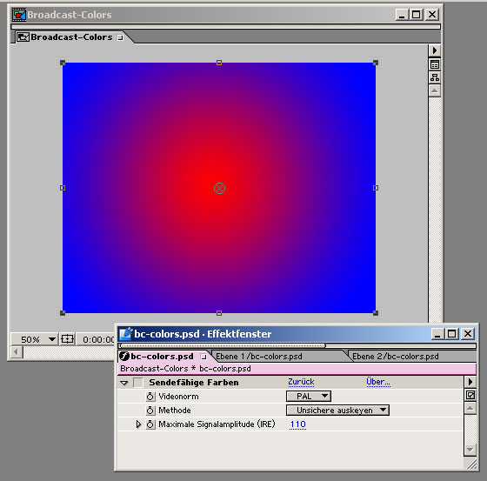Screen dimensions: 487x481
Task: Open the composition window flyout menu arrow
Action: pos(435,50)
